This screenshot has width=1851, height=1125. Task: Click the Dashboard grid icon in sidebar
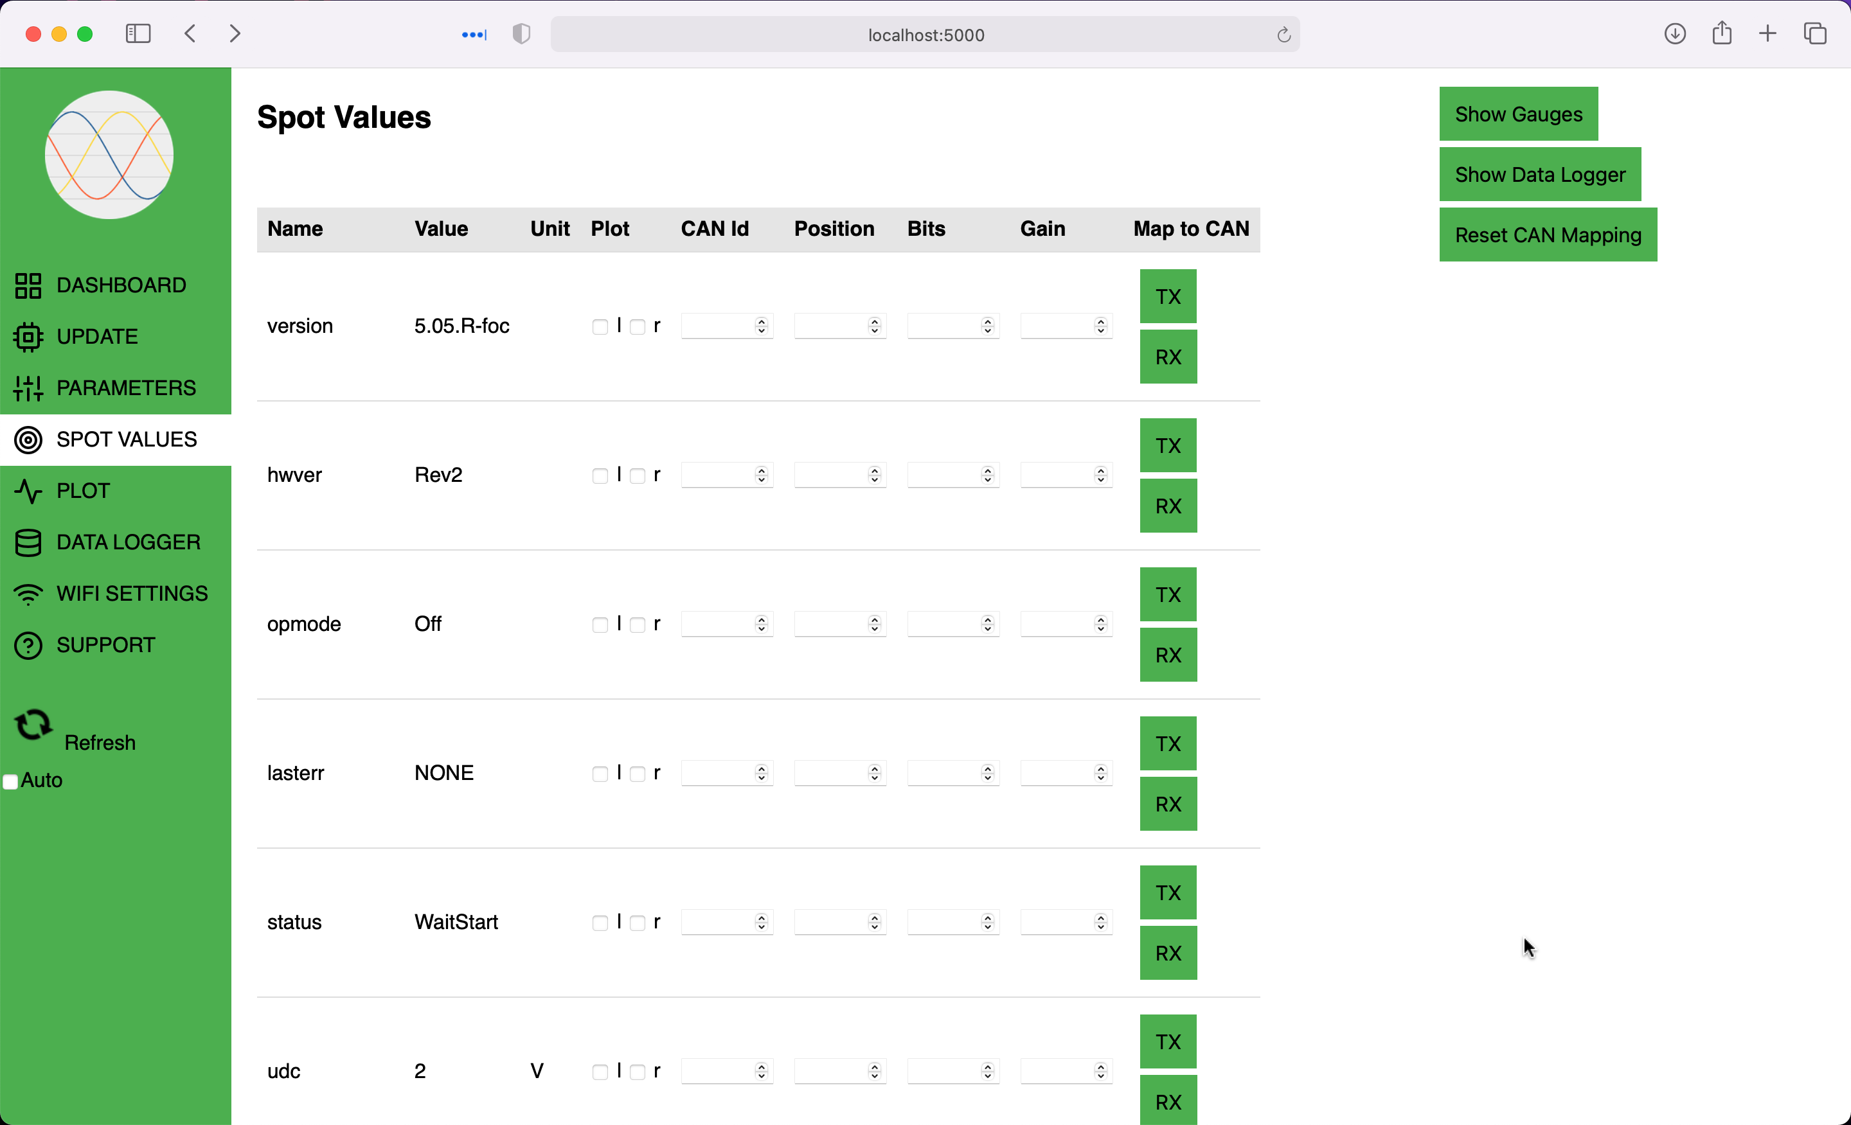(28, 285)
